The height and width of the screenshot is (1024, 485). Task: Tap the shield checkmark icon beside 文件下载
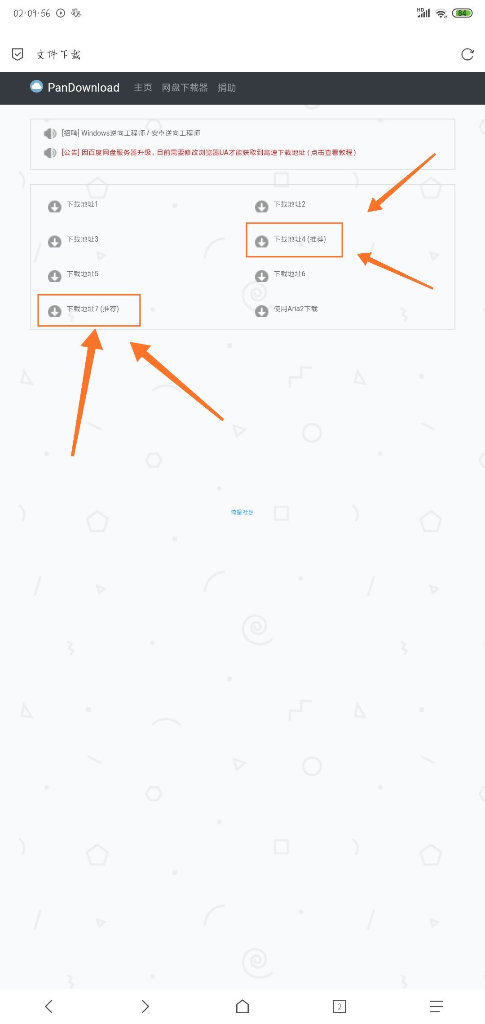click(x=18, y=54)
